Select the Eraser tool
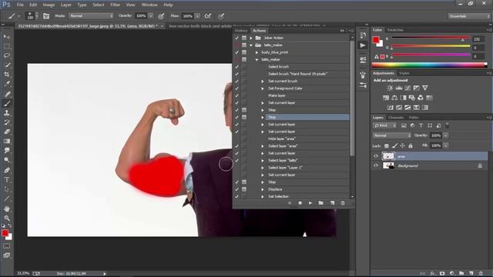The height and width of the screenshot is (277, 493). coord(7,132)
